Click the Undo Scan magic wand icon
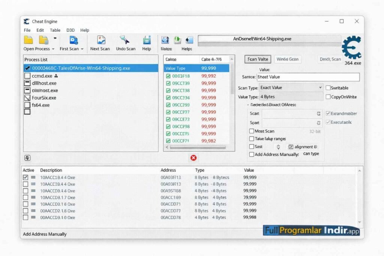 [x=125, y=40]
